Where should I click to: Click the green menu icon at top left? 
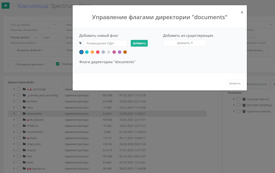(x=5, y=5)
